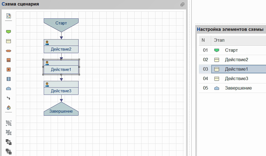Image resolution: width=266 pixels, height=156 pixels.
Task: Click the Этап column header
Action: point(238,40)
